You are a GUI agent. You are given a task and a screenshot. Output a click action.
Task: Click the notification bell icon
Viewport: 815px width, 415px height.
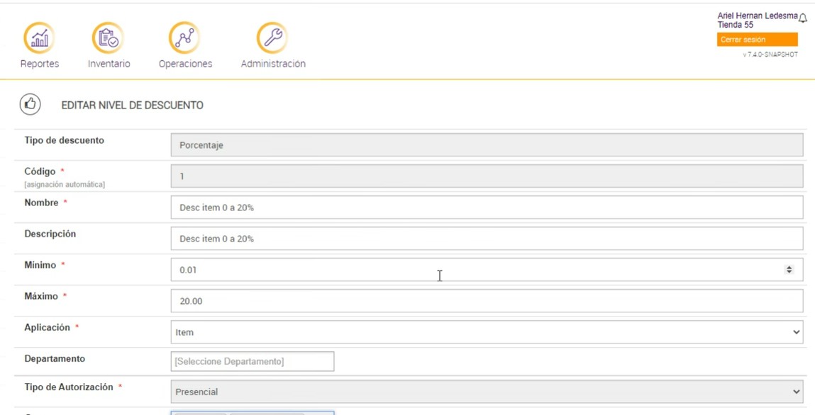pos(803,18)
